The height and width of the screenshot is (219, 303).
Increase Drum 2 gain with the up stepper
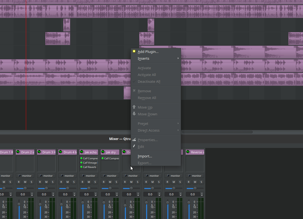click(x=32, y=193)
